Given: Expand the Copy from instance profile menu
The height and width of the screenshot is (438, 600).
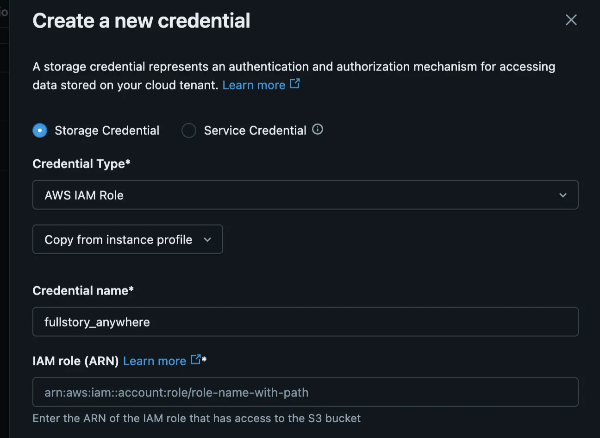Looking at the screenshot, I should [x=128, y=239].
